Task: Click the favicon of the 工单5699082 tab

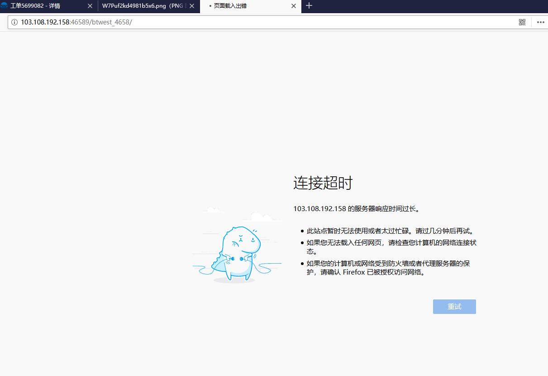Action: 5,6
